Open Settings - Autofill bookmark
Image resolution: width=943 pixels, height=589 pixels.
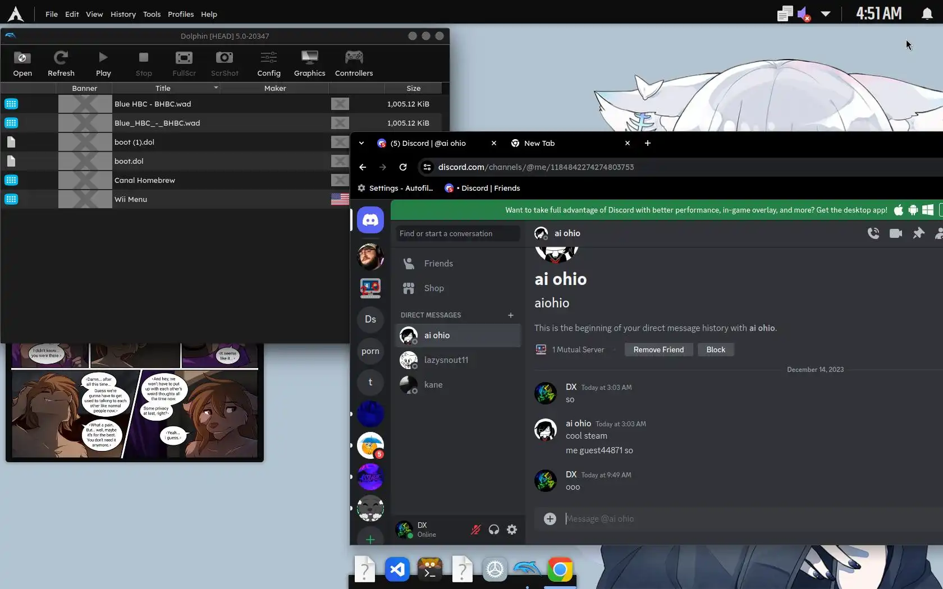coord(396,188)
